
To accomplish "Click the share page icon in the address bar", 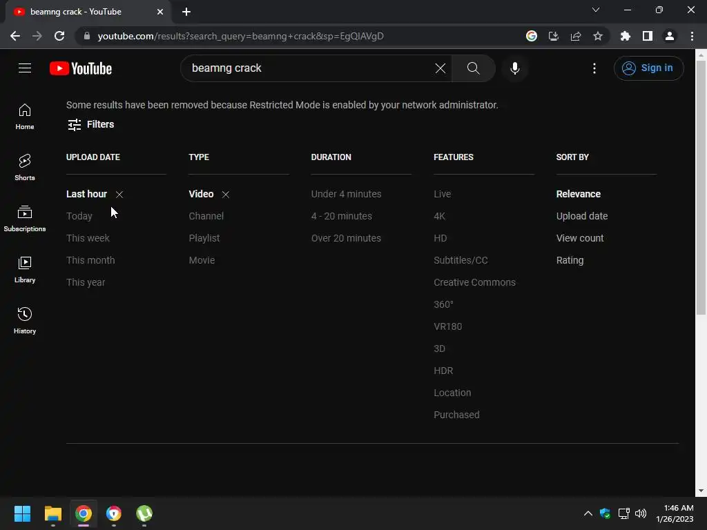I will (x=575, y=36).
